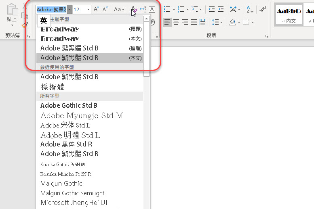Pick Adobe 繁黑體 Std B under 最近使用的字型

coord(90,77)
